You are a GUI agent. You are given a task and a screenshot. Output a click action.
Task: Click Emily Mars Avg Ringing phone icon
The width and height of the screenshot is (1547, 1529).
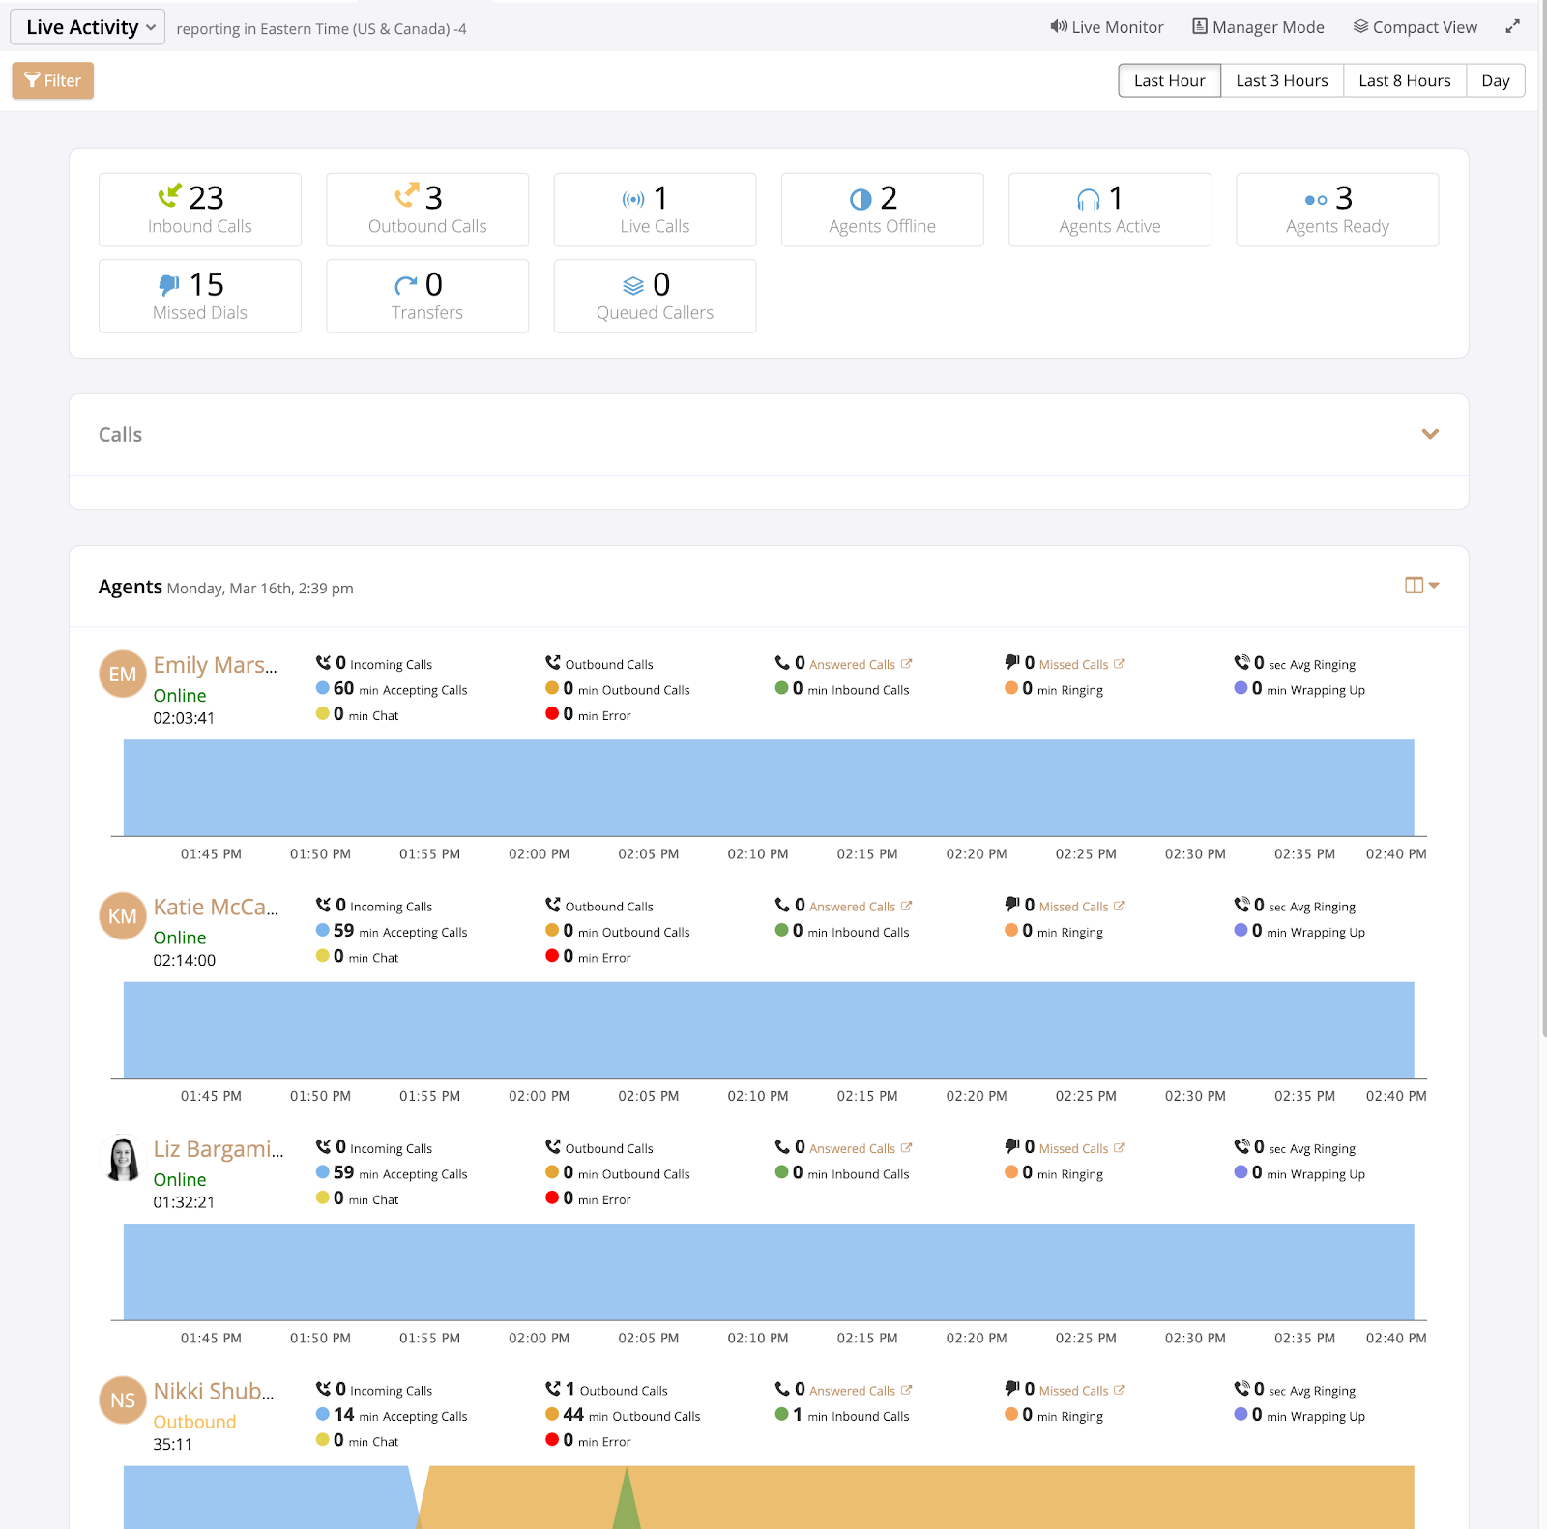coord(1241,662)
